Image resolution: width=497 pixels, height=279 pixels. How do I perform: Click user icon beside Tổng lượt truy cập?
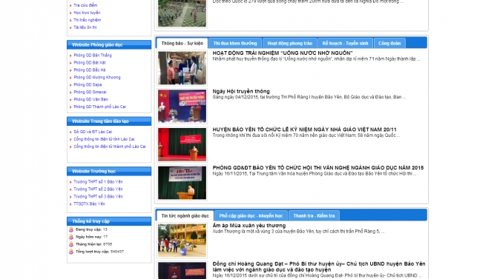(71, 252)
